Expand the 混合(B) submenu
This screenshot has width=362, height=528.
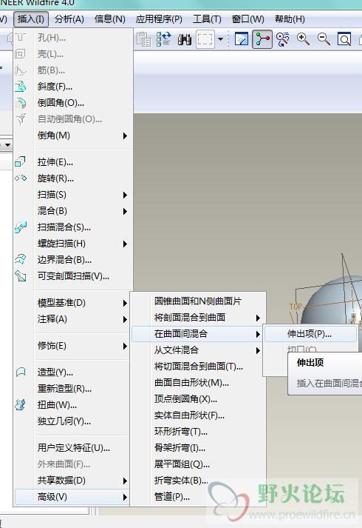[x=73, y=211]
